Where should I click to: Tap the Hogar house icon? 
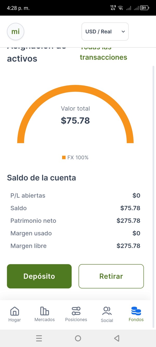[x=15, y=311]
